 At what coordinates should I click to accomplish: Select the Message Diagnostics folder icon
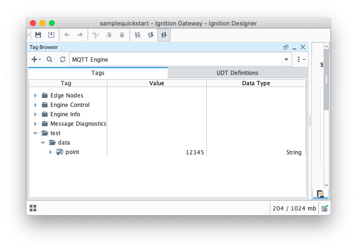[45, 124]
